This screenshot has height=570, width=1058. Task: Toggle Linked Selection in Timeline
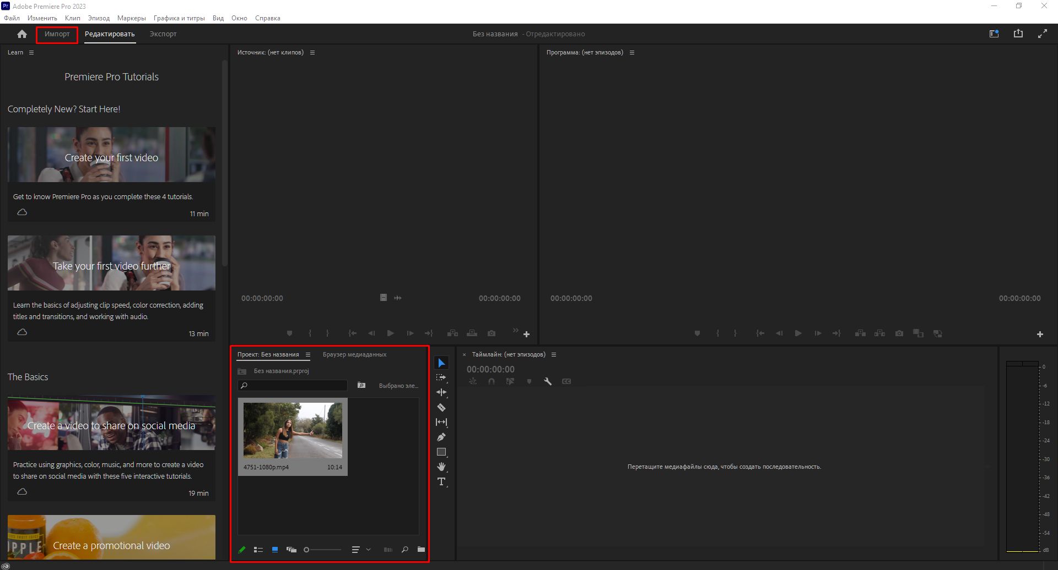click(x=510, y=381)
